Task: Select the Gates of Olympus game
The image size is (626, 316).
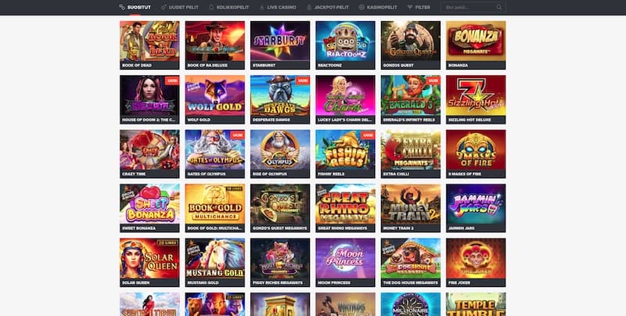Action: pos(214,154)
